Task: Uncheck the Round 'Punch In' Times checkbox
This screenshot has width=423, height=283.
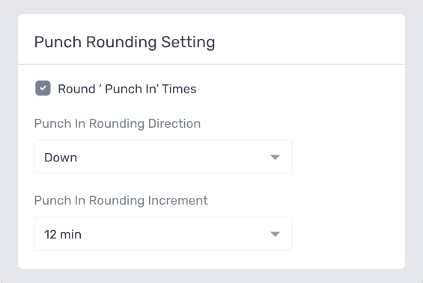Action: pyautogui.click(x=43, y=88)
